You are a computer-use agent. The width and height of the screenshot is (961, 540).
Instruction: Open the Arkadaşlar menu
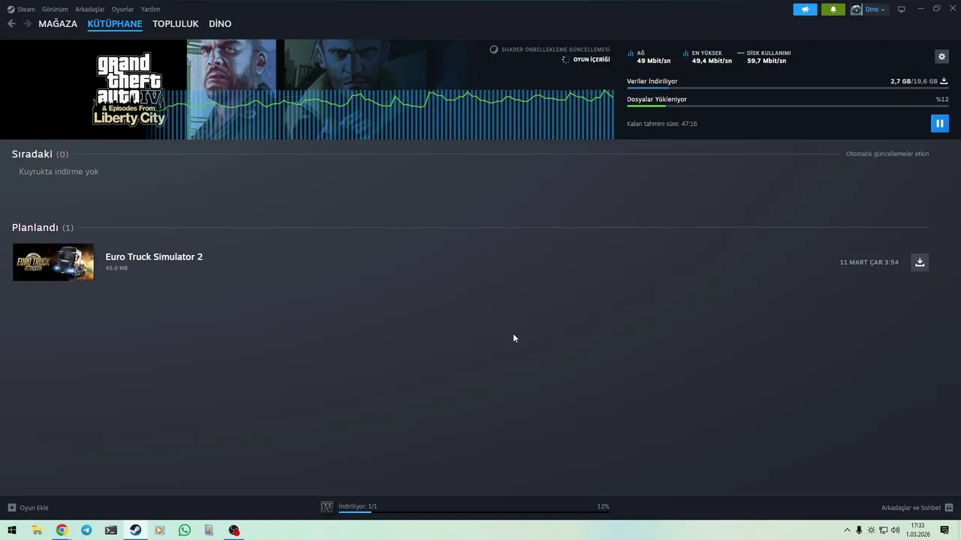90,9
